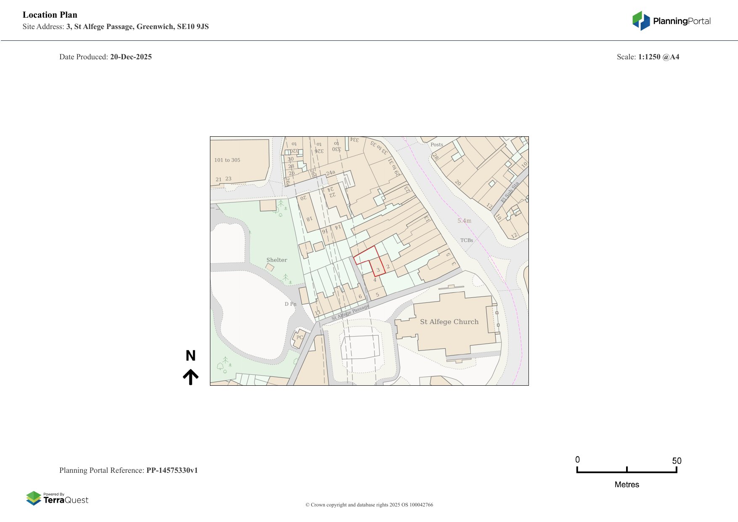
Task: Click the Metres label under scale bar
Action: (627, 485)
